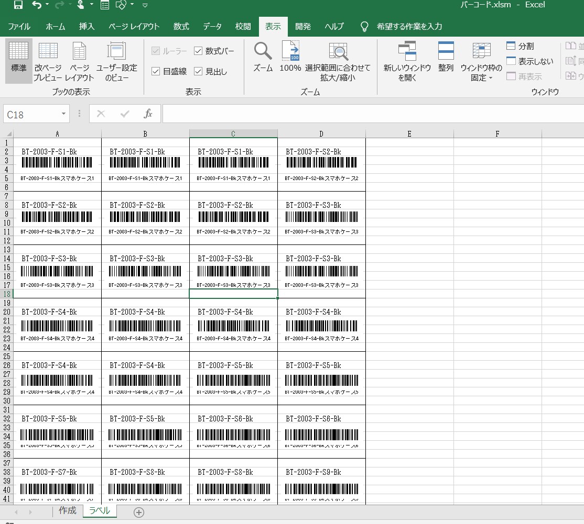Click caption BT-2003-F-S2-Bkスマホケース2 in column D
The width and height of the screenshot is (584, 524).
coord(321,179)
